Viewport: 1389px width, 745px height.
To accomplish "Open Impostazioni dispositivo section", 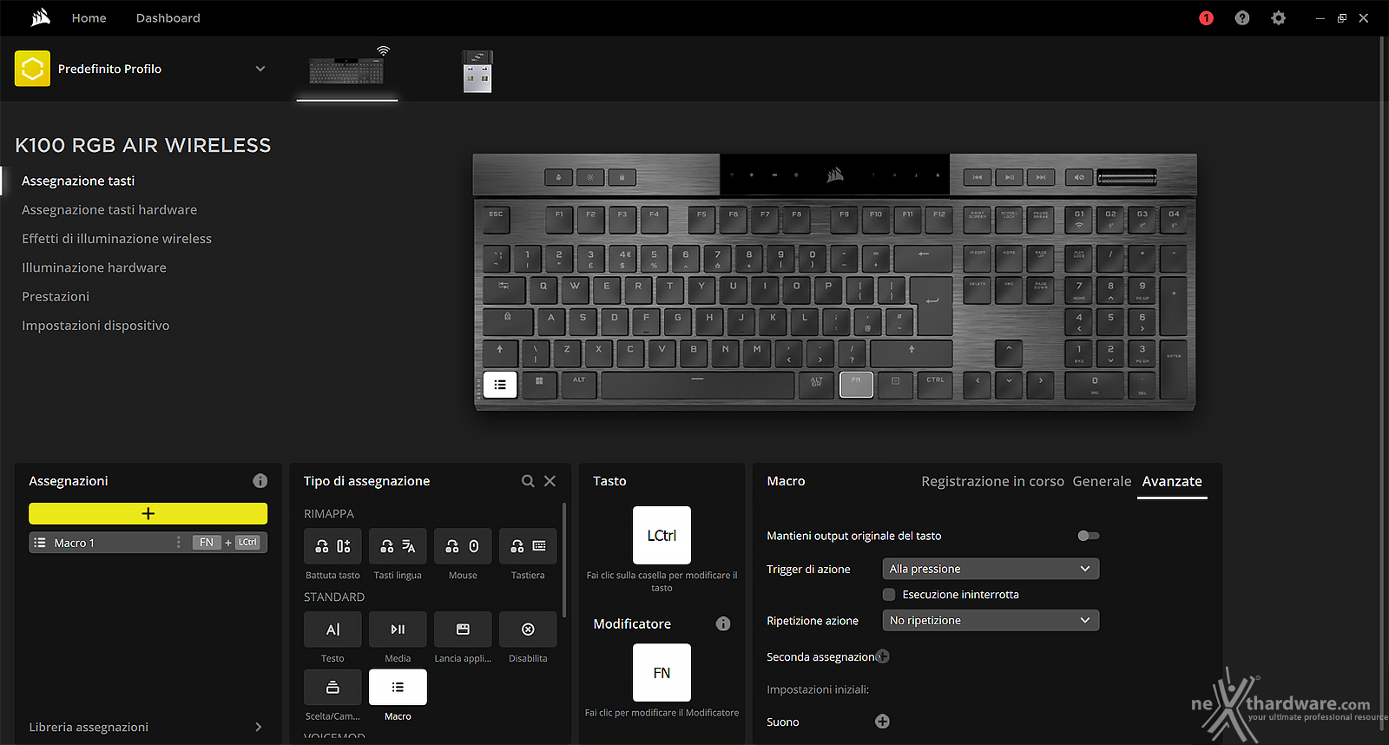I will (x=95, y=326).
